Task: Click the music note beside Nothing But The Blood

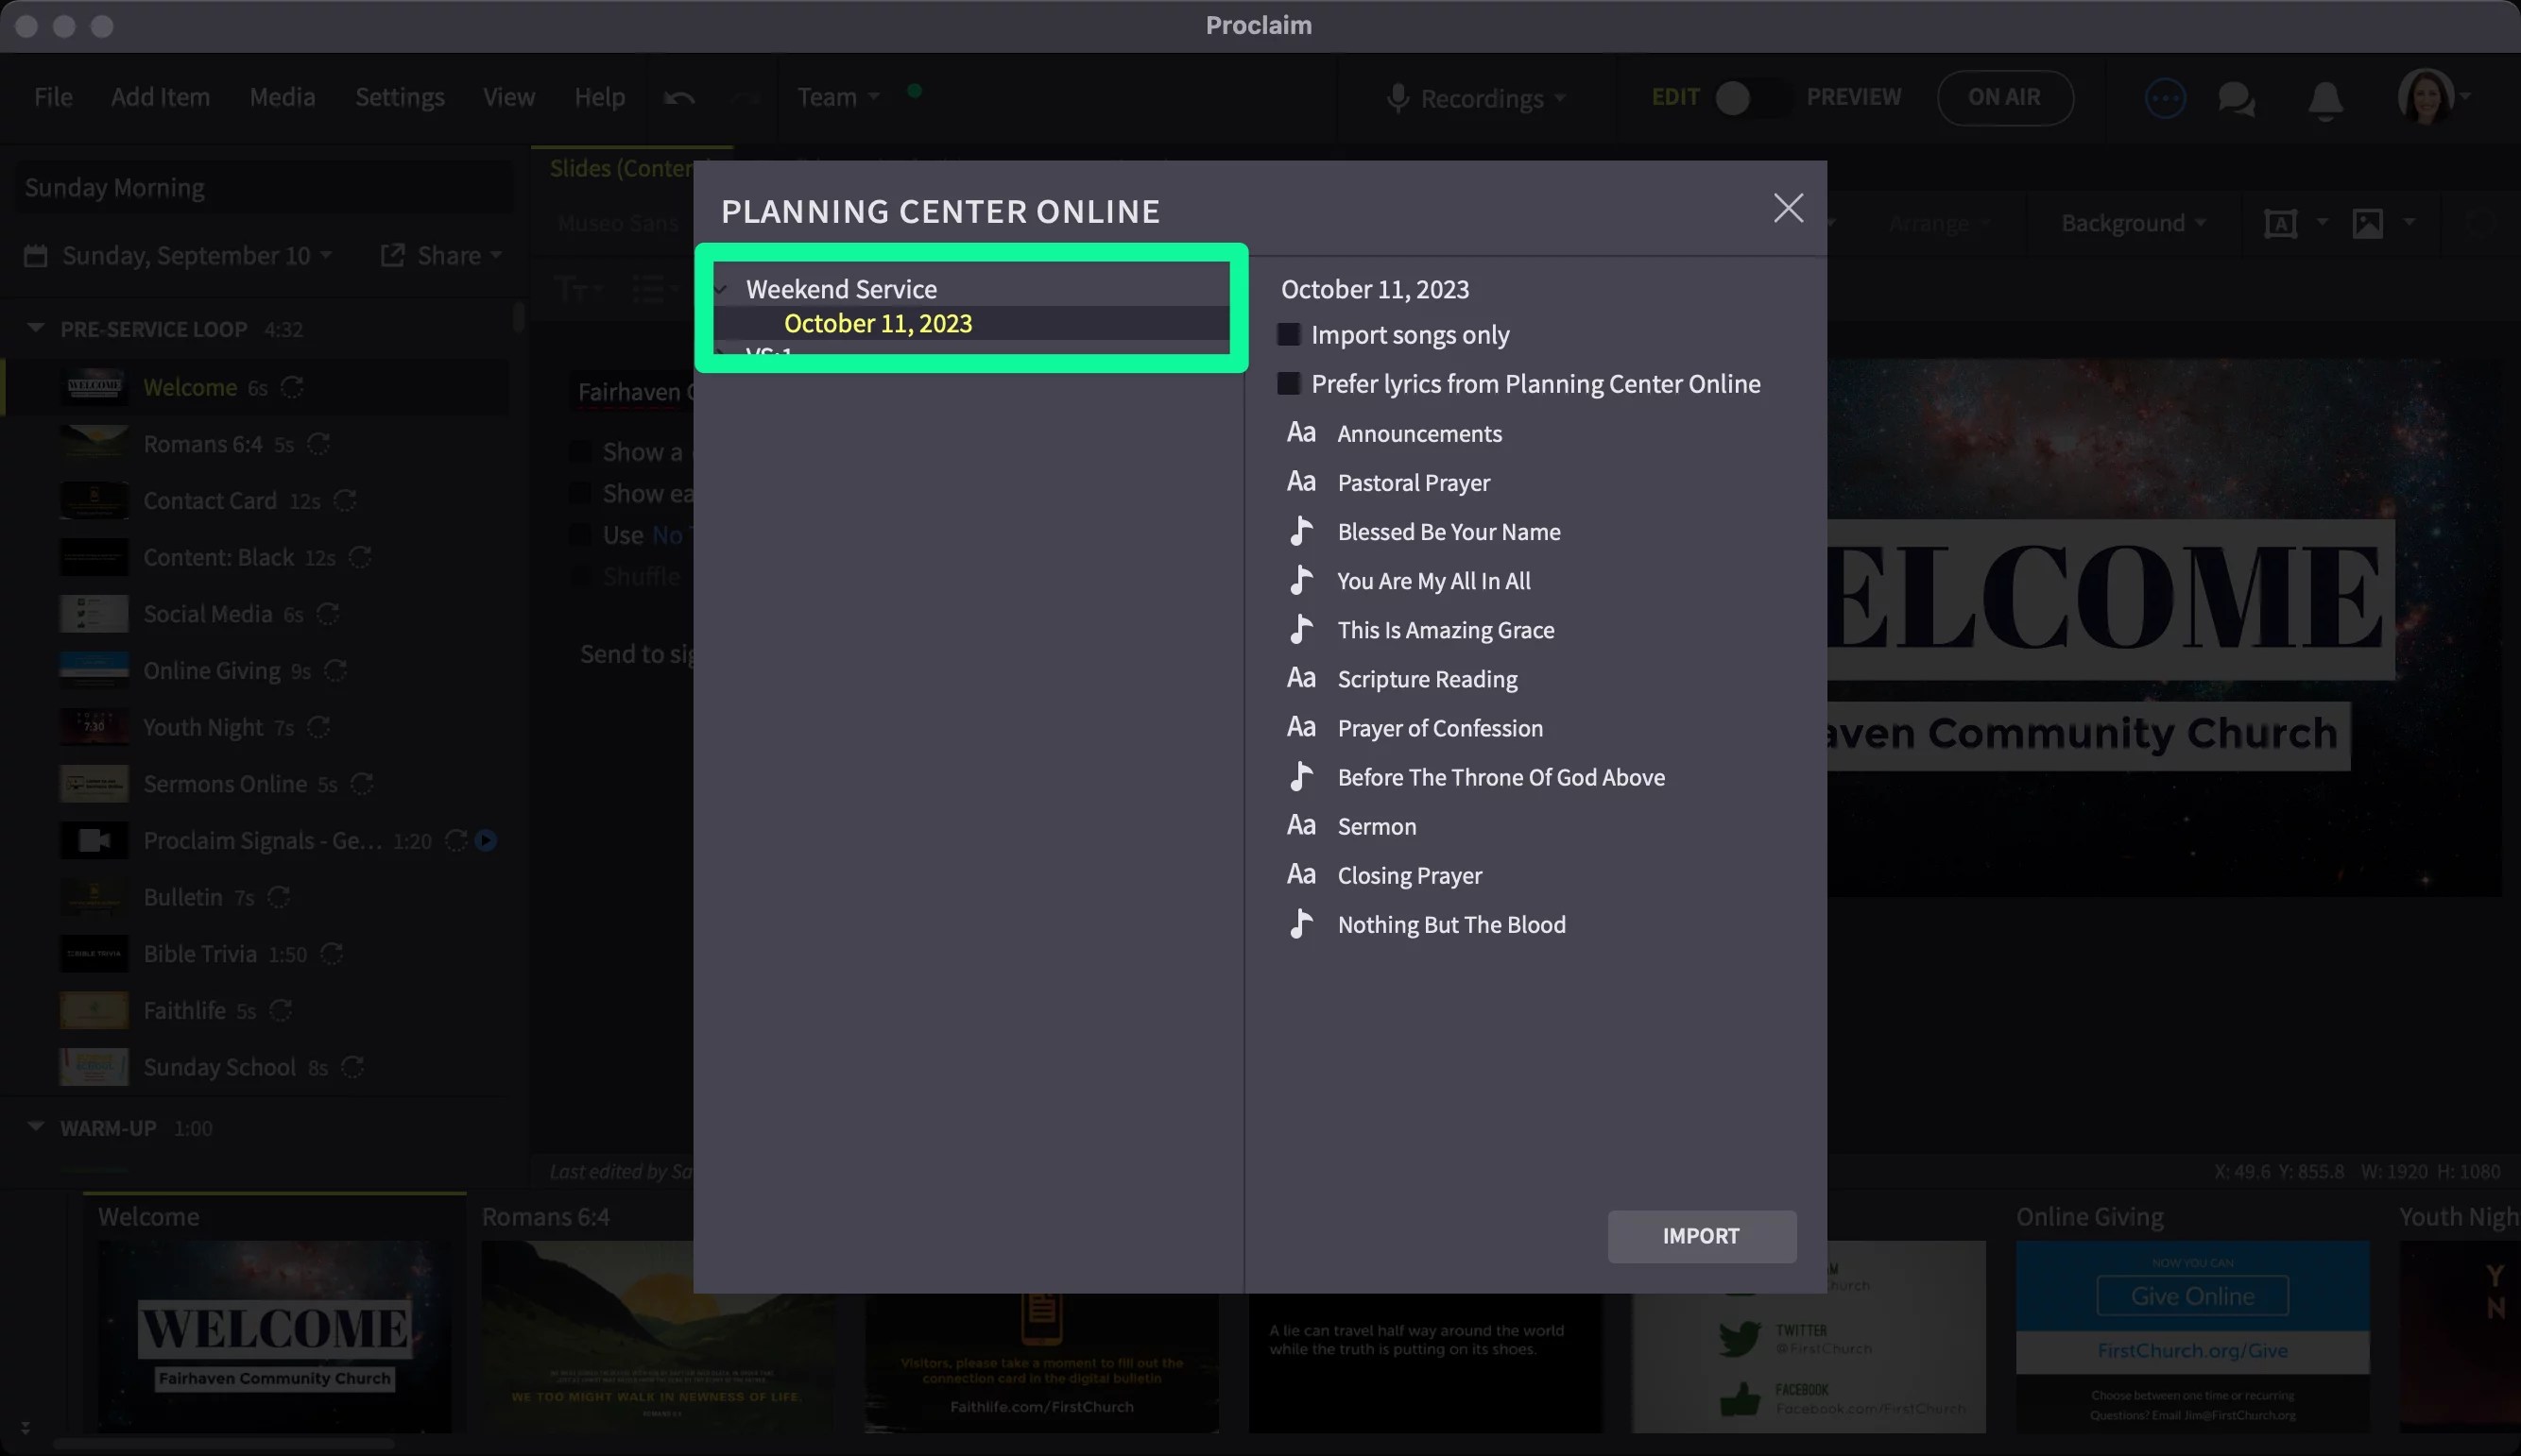Action: (x=1300, y=924)
